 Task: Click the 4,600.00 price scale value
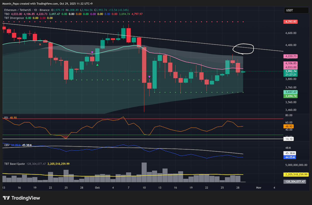291,33
